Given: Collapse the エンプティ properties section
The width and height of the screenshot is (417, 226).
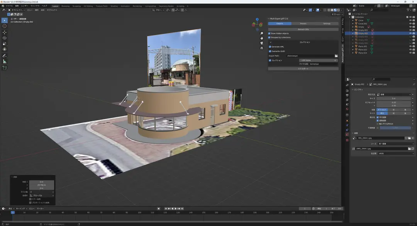Looking at the screenshot, I should click(353, 90).
